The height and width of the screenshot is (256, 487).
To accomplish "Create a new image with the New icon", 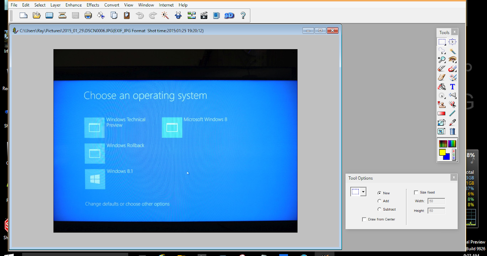I will point(24,15).
